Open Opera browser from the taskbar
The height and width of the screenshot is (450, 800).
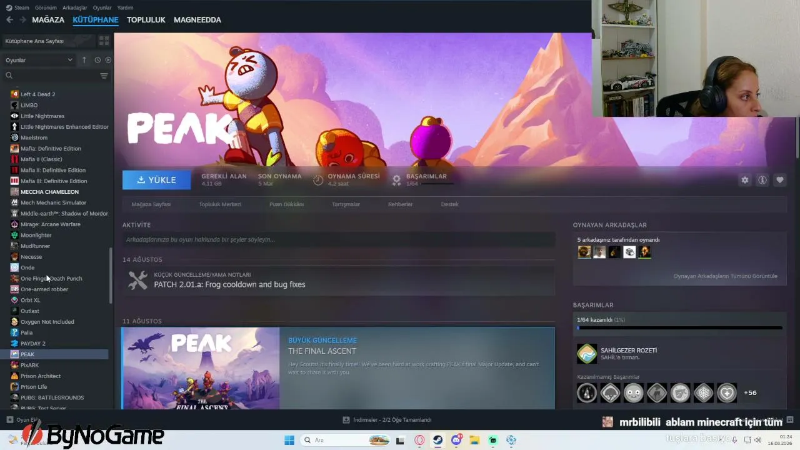click(x=419, y=440)
